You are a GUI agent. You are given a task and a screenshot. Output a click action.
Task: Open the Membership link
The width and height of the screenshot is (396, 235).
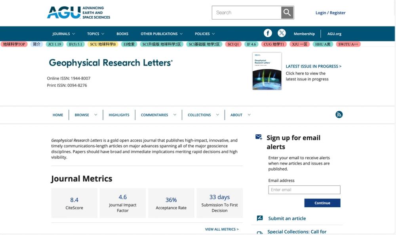coord(304,34)
